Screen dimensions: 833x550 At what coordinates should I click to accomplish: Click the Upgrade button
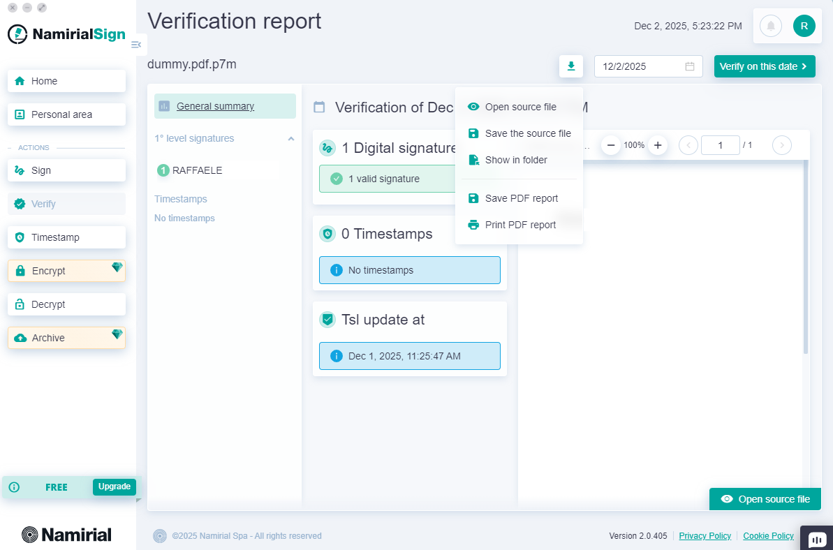[114, 486]
